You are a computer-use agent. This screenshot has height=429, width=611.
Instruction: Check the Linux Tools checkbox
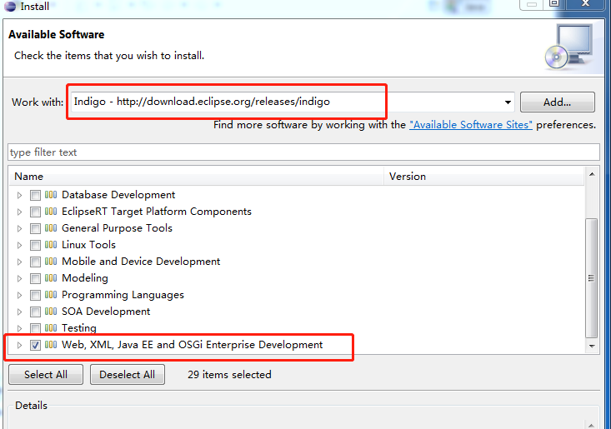(35, 245)
